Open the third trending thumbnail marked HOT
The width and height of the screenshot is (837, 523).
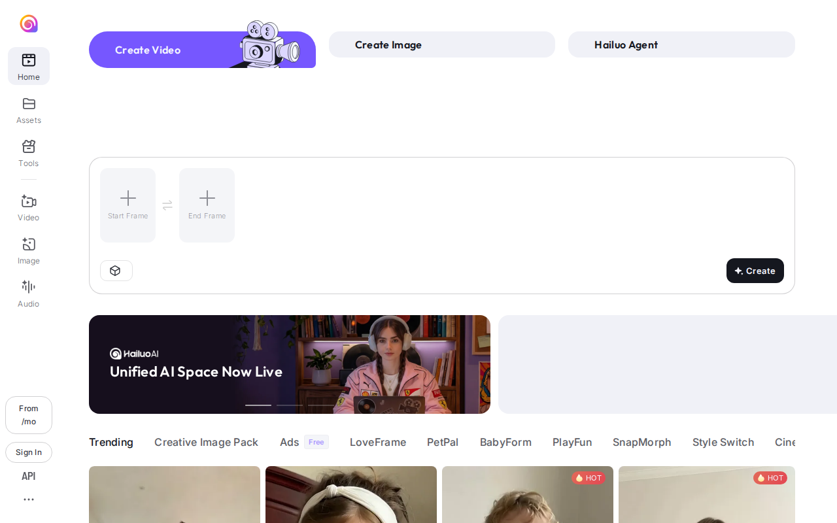pos(528,494)
